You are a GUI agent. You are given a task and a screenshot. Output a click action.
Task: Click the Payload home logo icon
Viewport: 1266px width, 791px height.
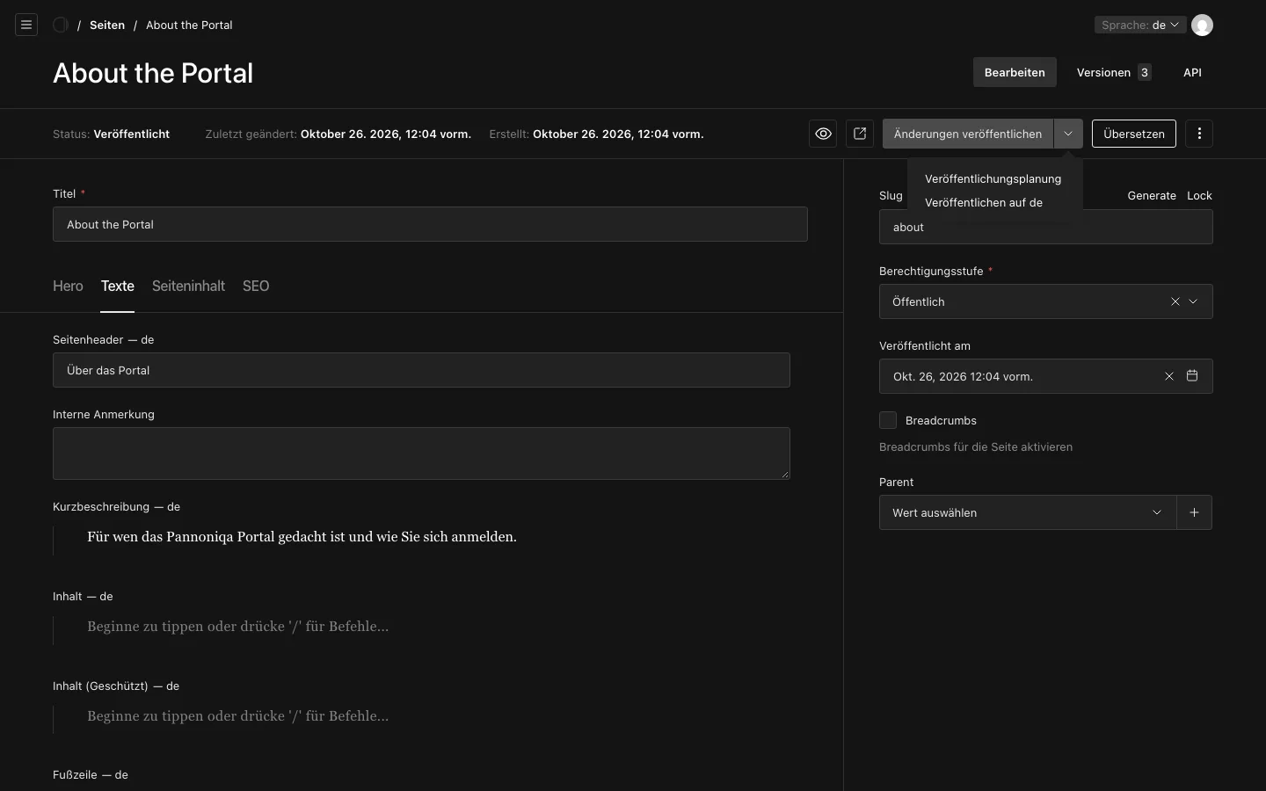click(x=61, y=25)
